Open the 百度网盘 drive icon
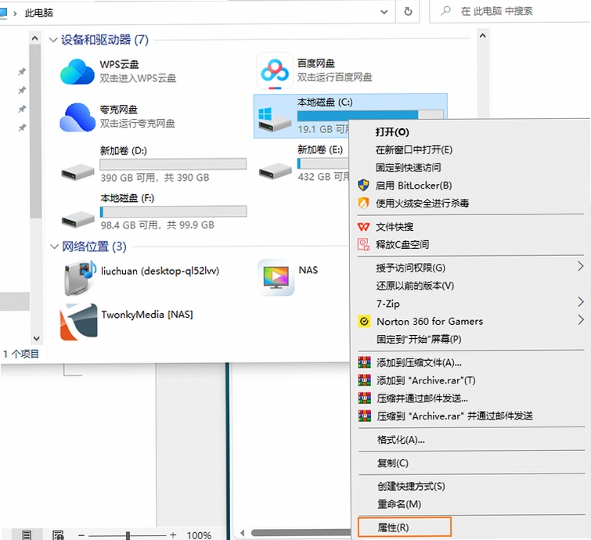The image size is (591, 540). pos(275,71)
